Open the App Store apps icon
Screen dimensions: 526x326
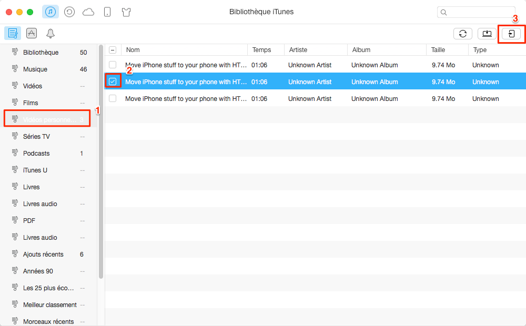tap(32, 33)
